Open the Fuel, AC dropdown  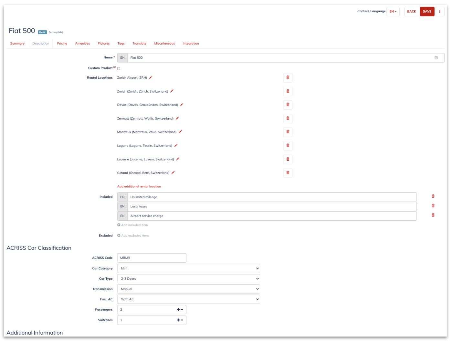(x=188, y=299)
